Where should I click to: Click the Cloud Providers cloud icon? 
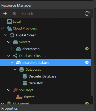point(9,28)
